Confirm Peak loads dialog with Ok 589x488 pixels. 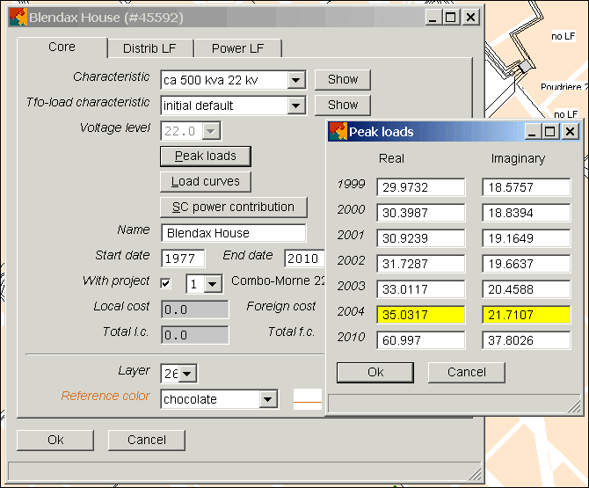point(375,372)
